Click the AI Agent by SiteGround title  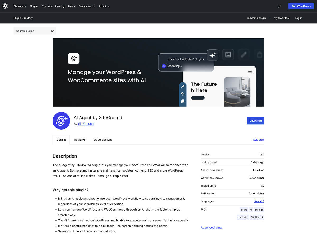pos(98,118)
